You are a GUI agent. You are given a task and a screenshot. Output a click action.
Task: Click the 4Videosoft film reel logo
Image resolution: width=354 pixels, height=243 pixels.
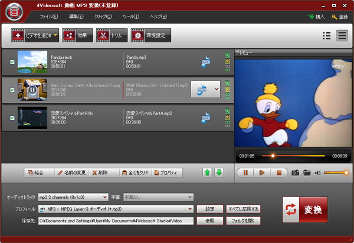14,12
